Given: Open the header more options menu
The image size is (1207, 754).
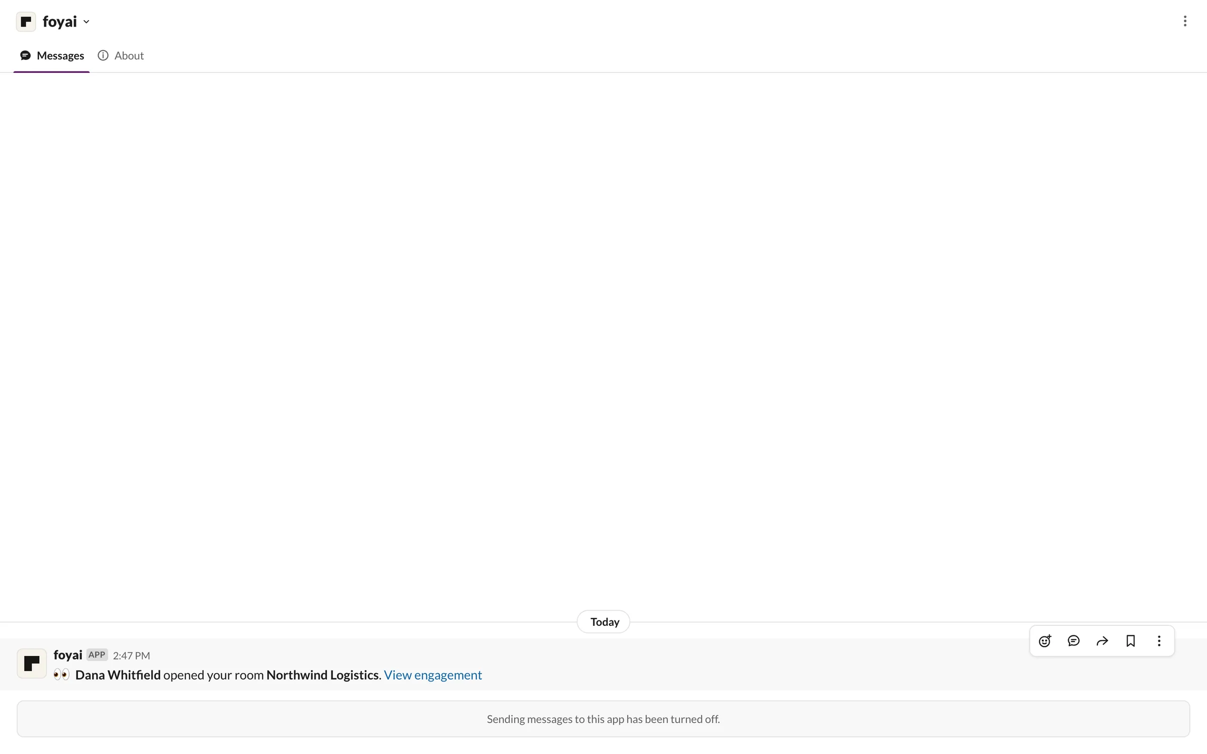Looking at the screenshot, I should tap(1185, 21).
